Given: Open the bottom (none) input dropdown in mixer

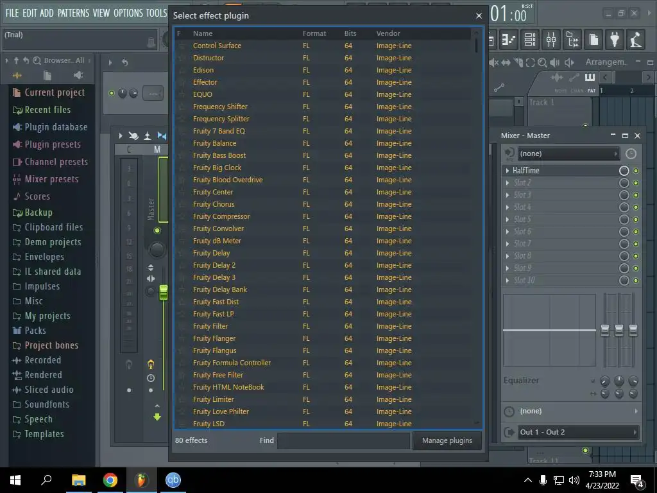Looking at the screenshot, I should tap(577, 411).
